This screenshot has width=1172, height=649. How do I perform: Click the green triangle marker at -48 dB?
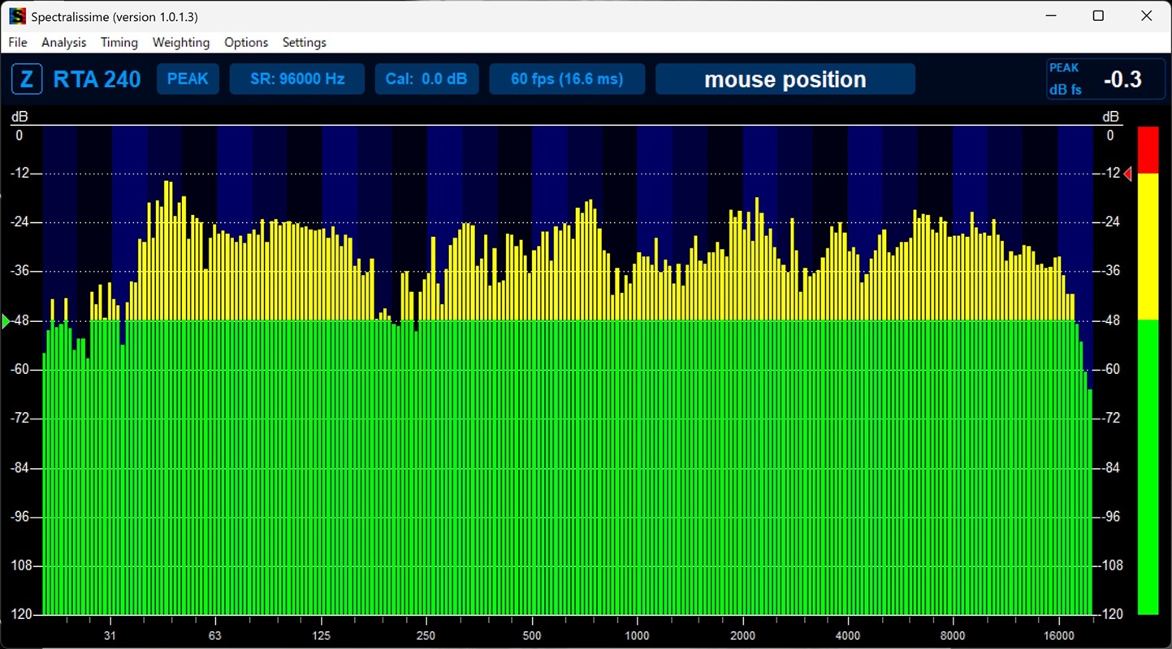point(6,322)
